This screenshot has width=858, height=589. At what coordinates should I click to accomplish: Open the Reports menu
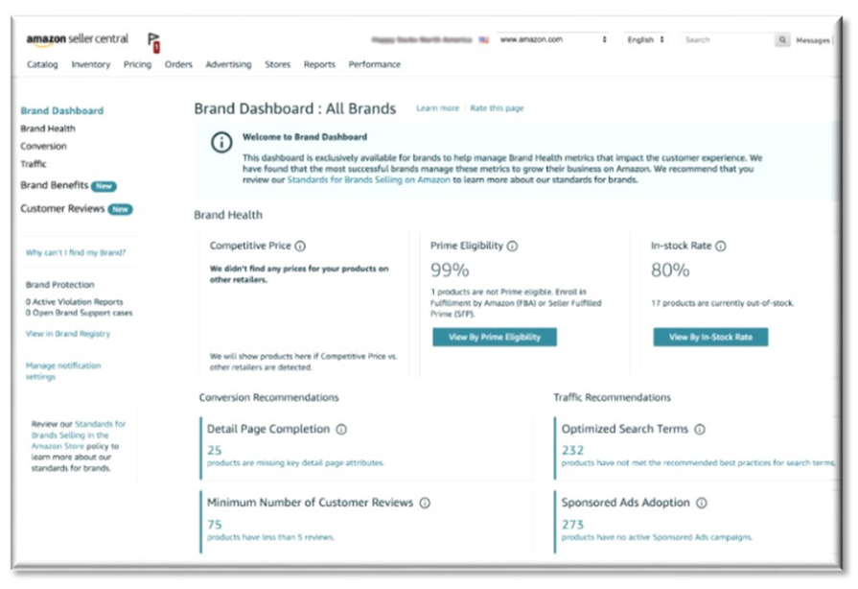[319, 64]
